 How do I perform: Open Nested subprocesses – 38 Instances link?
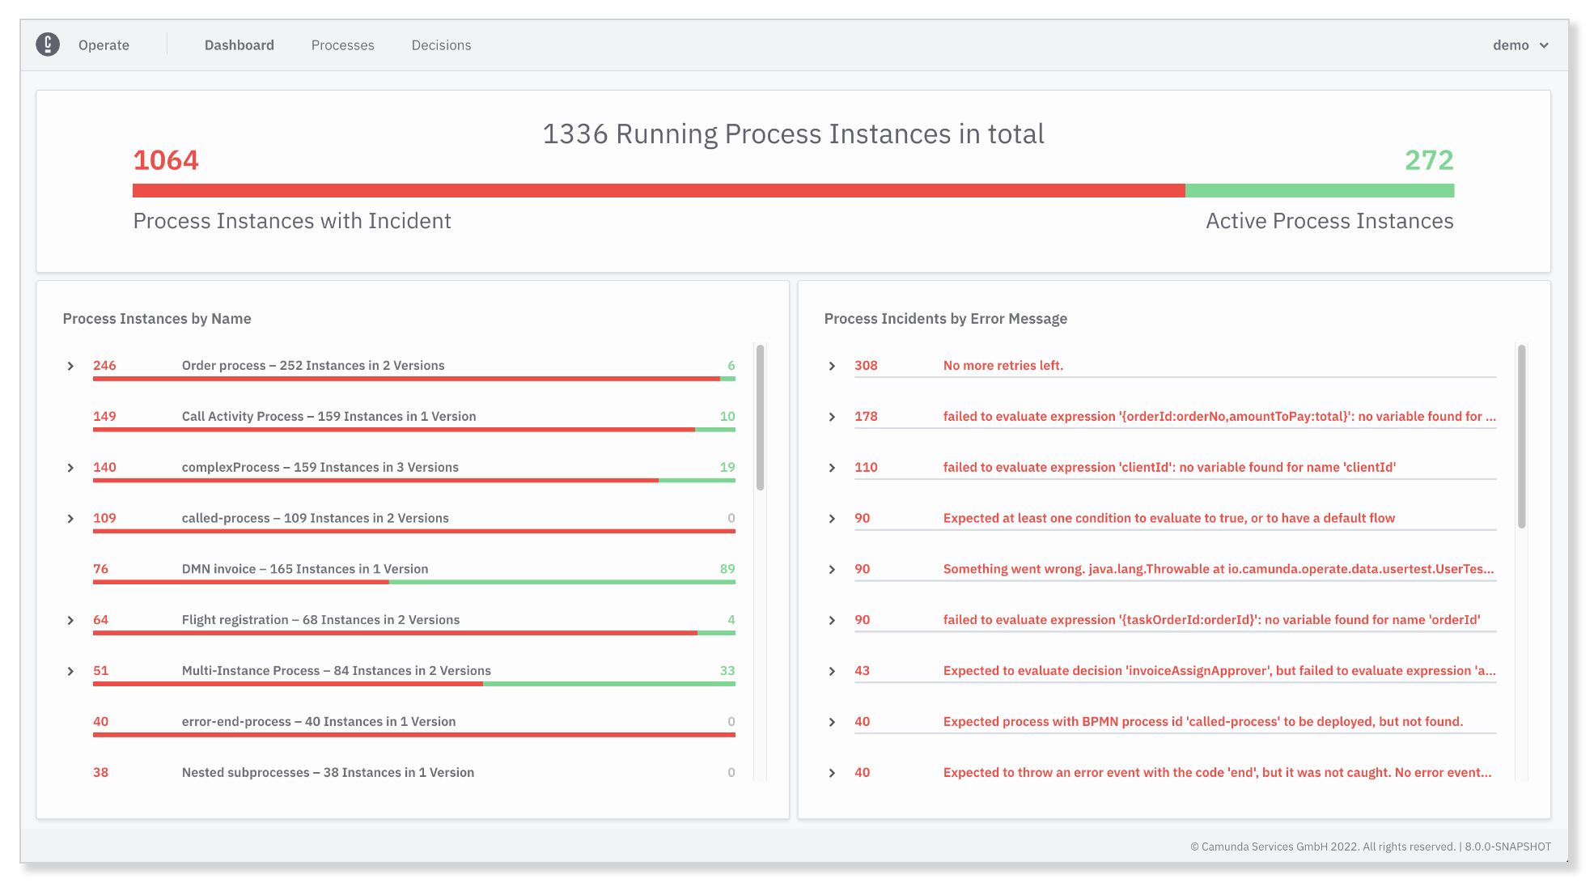click(328, 772)
